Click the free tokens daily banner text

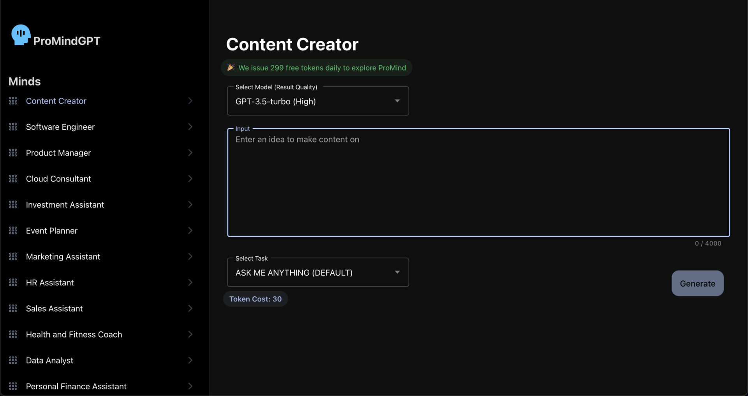tap(322, 68)
